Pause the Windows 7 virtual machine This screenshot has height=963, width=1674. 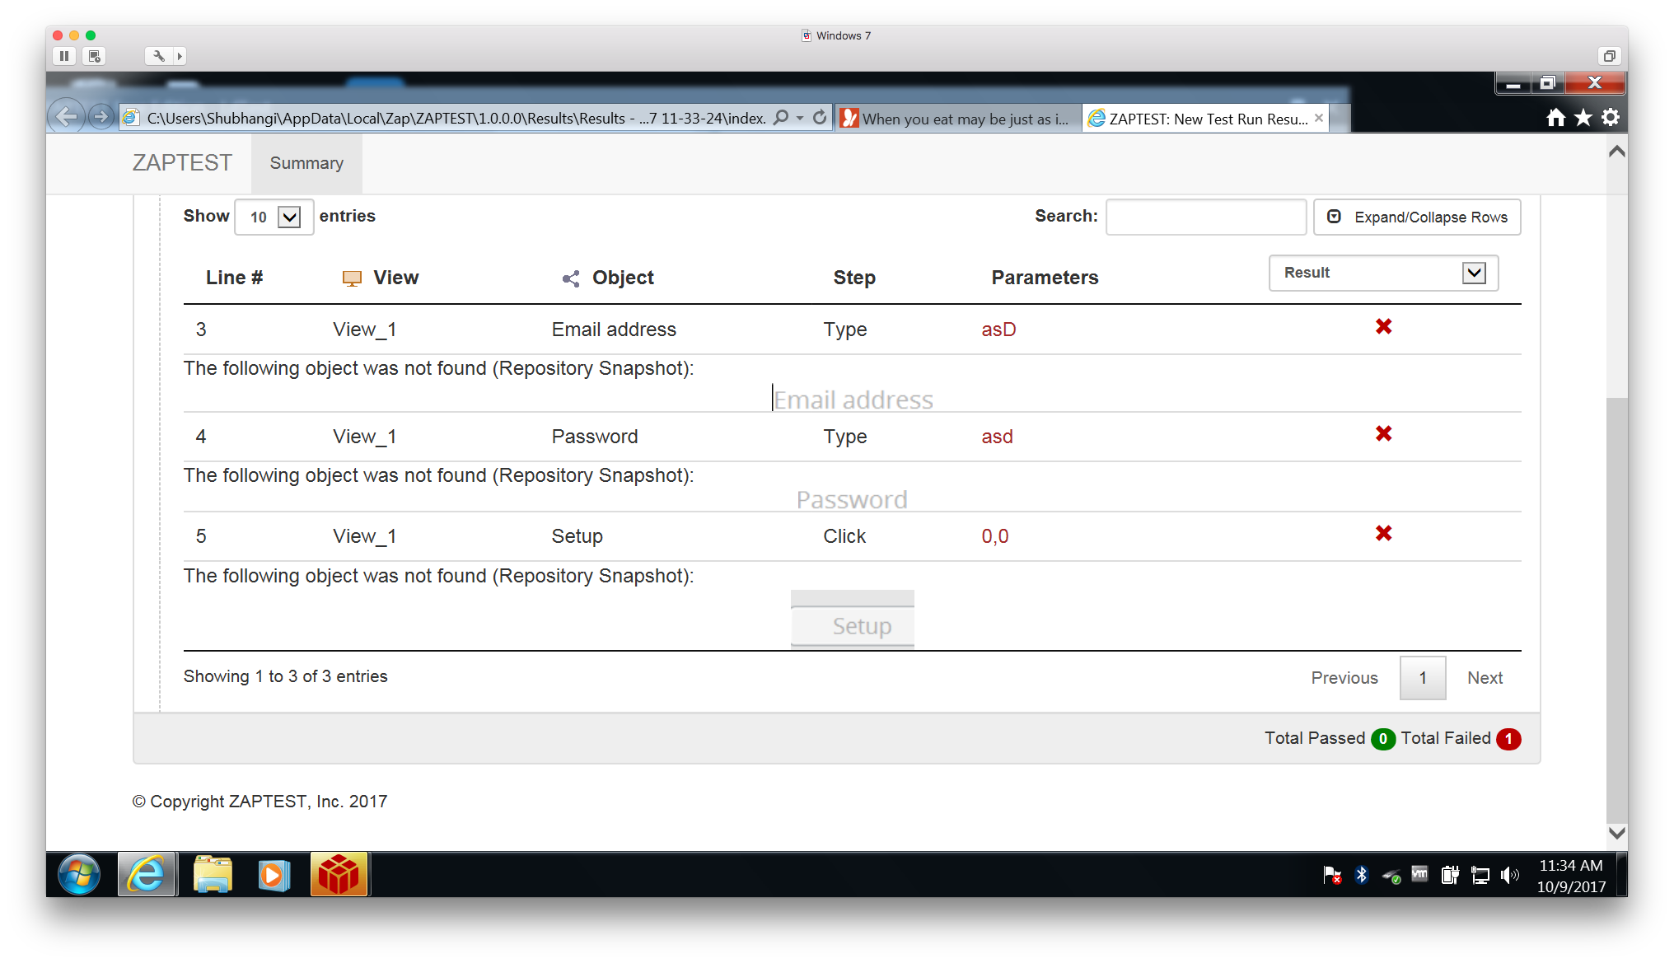[x=64, y=56]
